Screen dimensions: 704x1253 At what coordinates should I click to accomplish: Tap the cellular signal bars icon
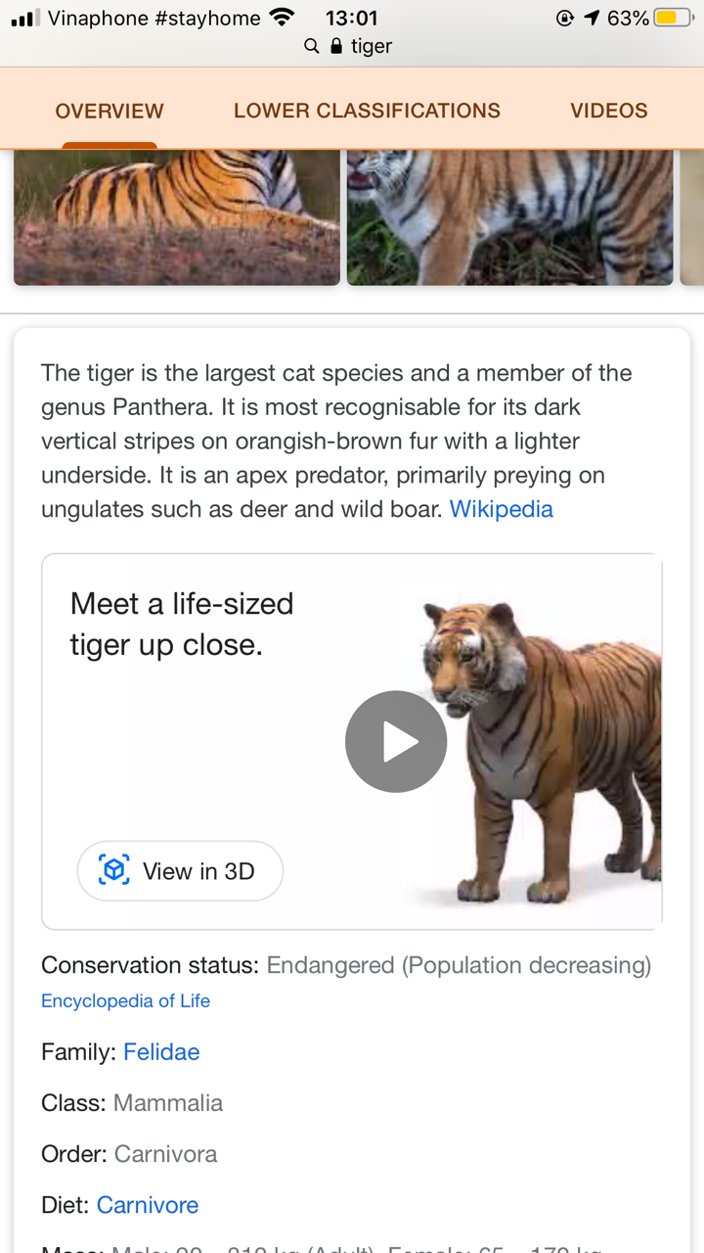click(x=25, y=18)
